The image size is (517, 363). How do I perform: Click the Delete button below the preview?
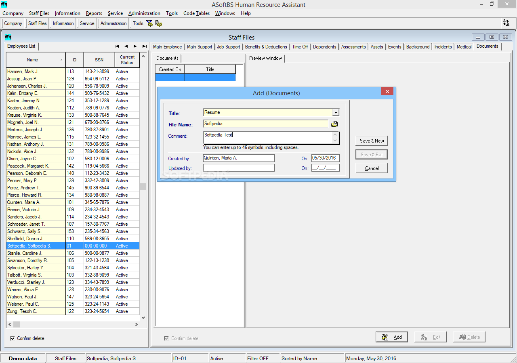[469, 337]
